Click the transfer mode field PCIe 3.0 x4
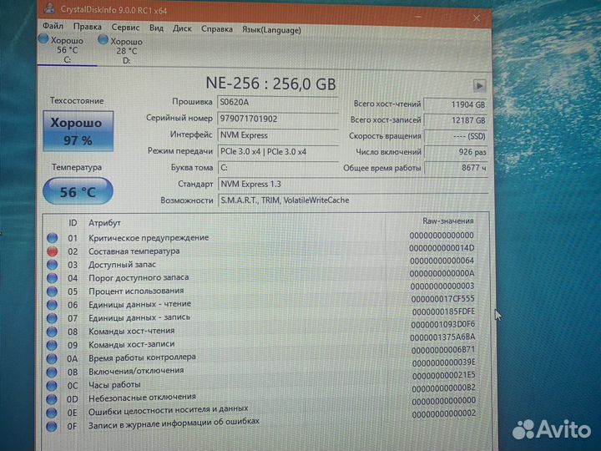601x451 pixels. pyautogui.click(x=278, y=151)
